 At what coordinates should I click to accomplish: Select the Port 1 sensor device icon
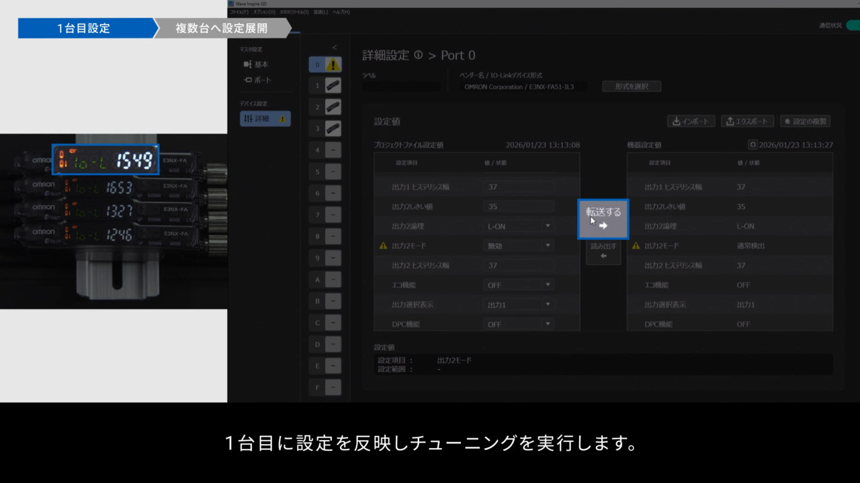(333, 86)
